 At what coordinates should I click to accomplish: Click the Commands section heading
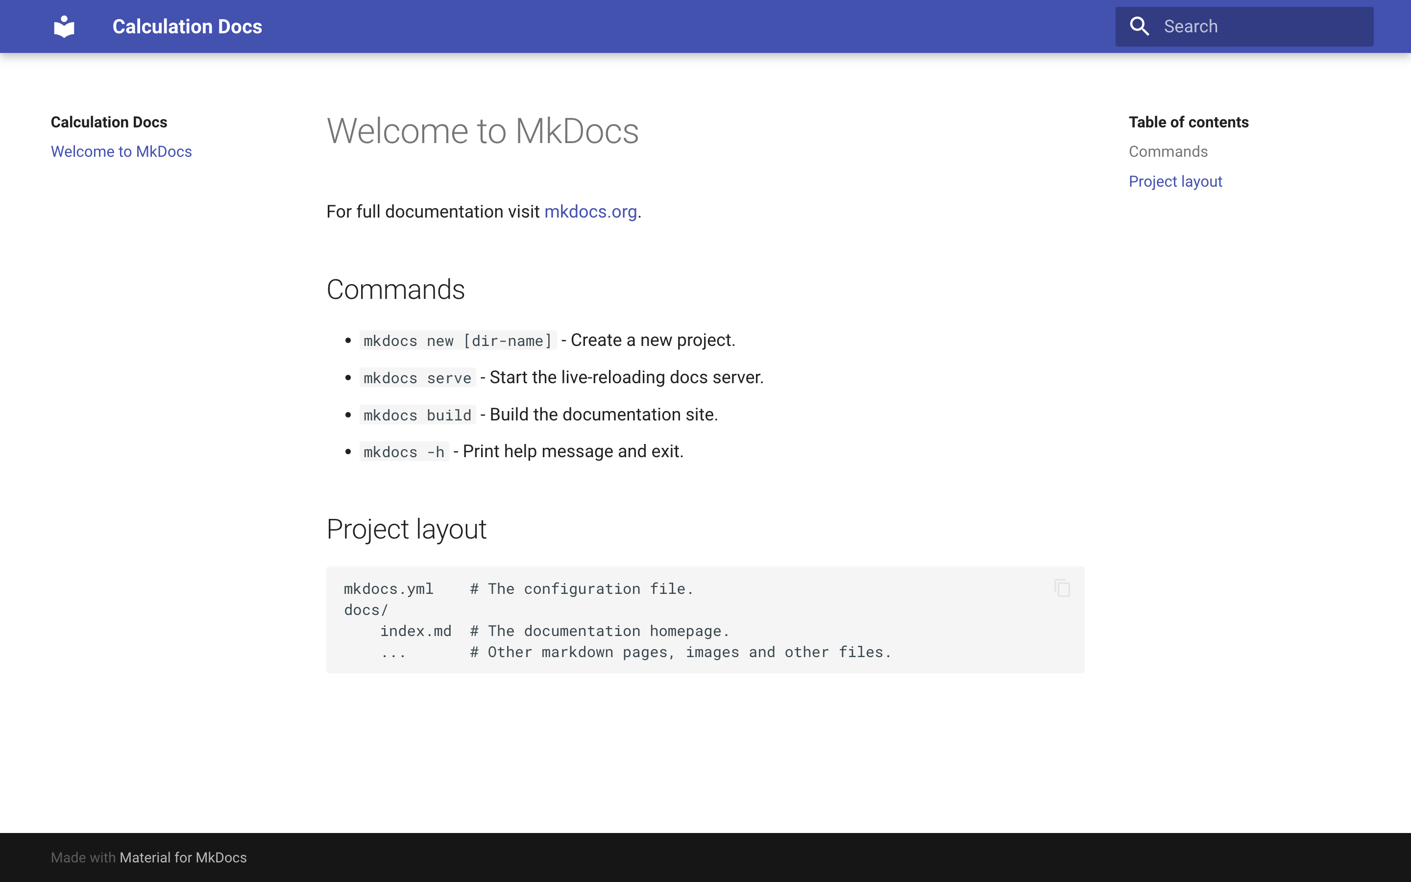pos(395,289)
